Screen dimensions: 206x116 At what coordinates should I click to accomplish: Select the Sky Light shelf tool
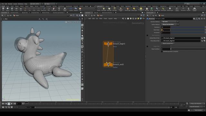(x=147, y=9)
